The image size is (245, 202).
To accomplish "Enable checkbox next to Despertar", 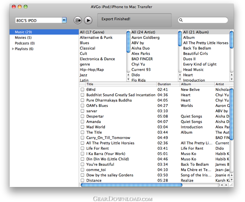I will coord(82,116).
